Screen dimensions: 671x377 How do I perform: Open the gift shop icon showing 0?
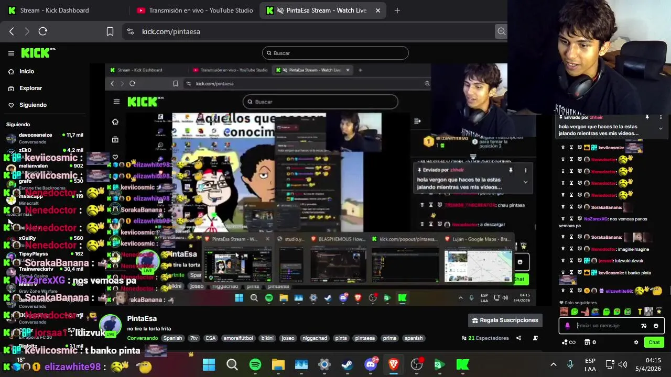590,342
